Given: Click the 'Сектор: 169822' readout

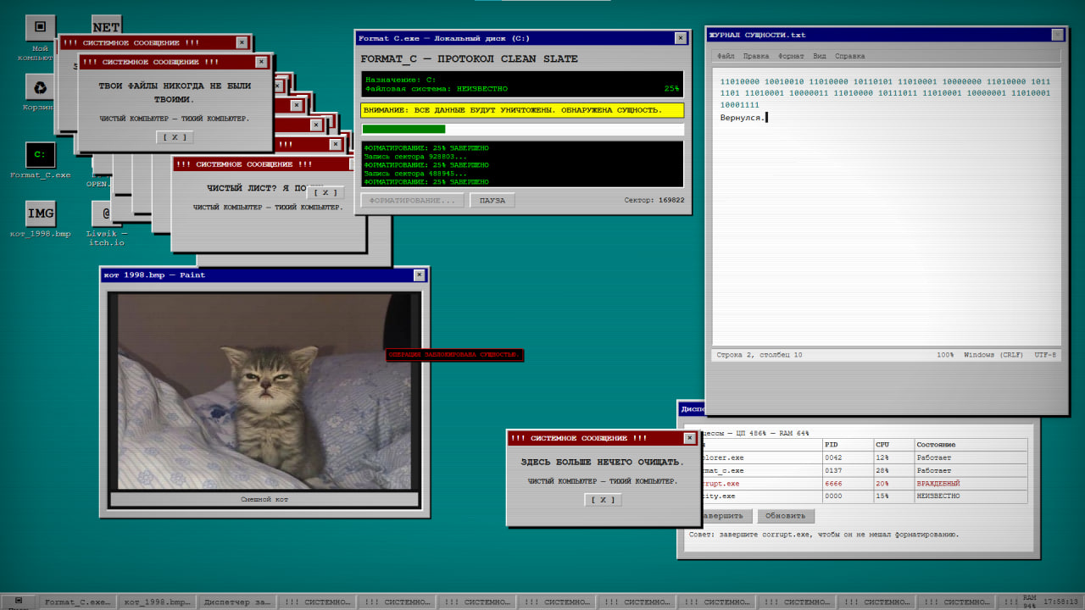Looking at the screenshot, I should click(x=654, y=201).
